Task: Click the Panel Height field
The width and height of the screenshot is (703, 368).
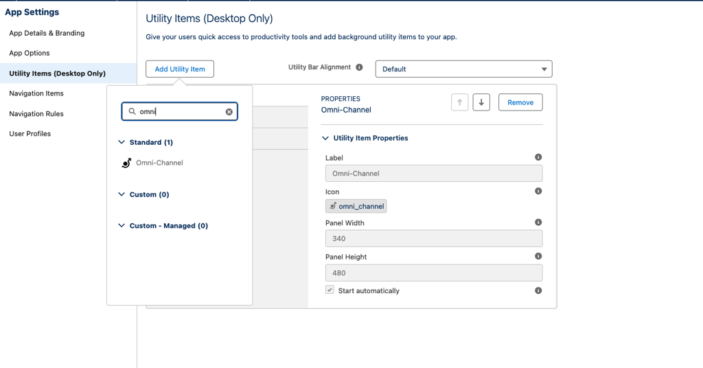Action: [434, 273]
